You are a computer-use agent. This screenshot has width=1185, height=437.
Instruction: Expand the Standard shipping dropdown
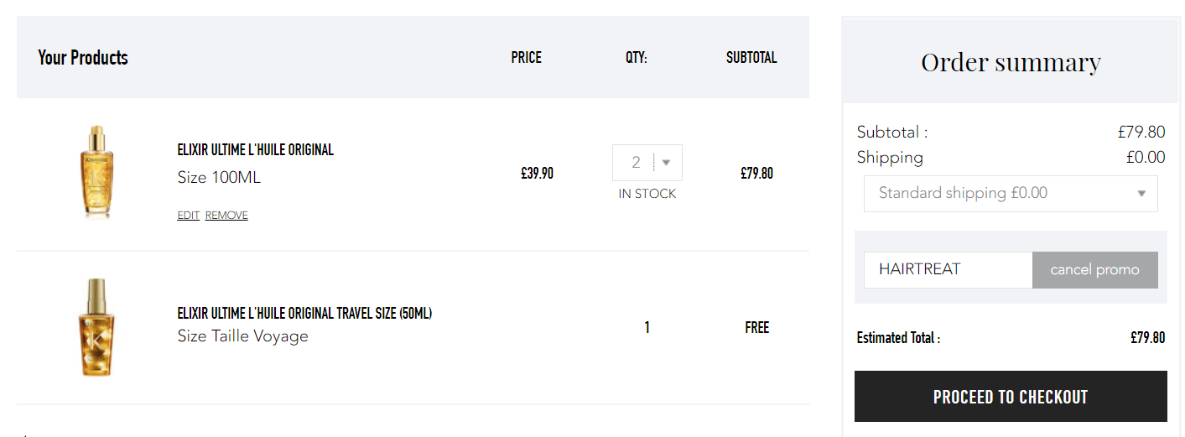1011,194
